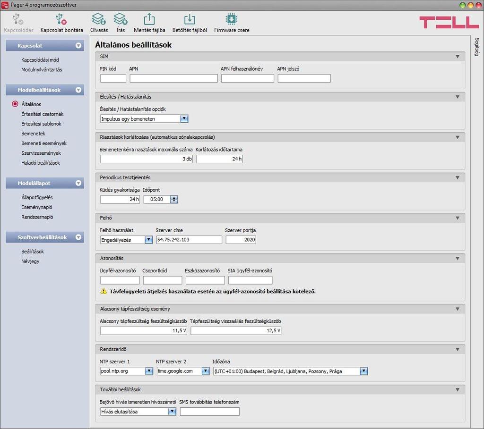Collapse the Rendszeridő panel
Viewport: 484px width, 429px height.
(458, 350)
